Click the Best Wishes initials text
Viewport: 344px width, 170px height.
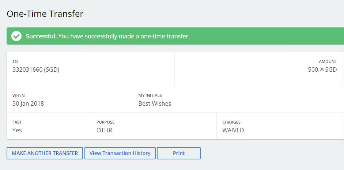tap(155, 103)
